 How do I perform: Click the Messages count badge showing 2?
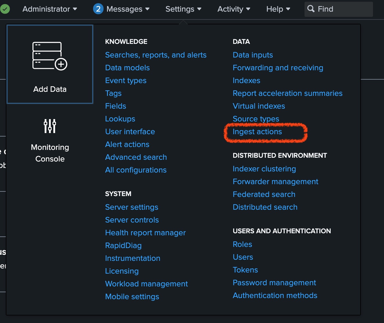click(x=98, y=9)
